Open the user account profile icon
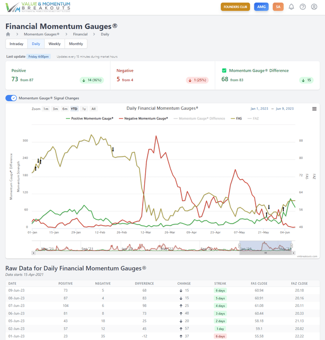This screenshot has width=325, height=340. coord(314,7)
